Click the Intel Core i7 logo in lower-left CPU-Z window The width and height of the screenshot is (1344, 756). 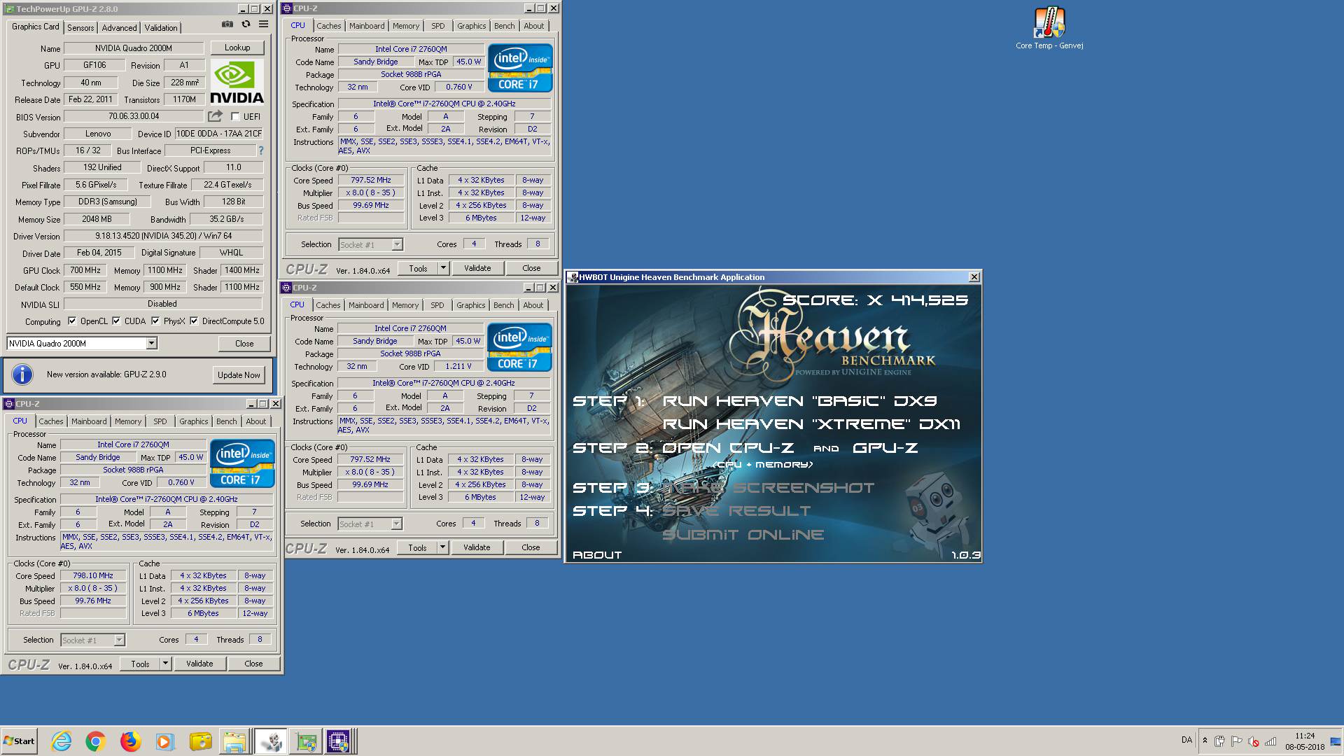pyautogui.click(x=242, y=463)
